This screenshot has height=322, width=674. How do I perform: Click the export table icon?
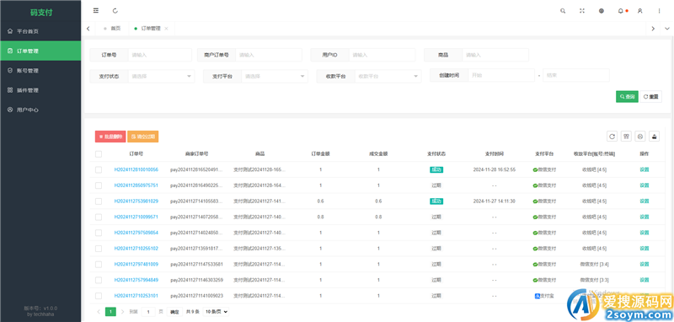pyautogui.click(x=655, y=137)
